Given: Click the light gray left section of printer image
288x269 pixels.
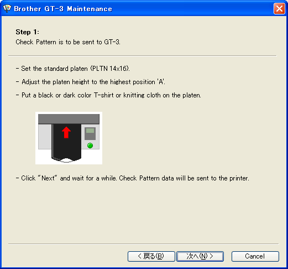Looking at the screenshot, I should point(45,137).
